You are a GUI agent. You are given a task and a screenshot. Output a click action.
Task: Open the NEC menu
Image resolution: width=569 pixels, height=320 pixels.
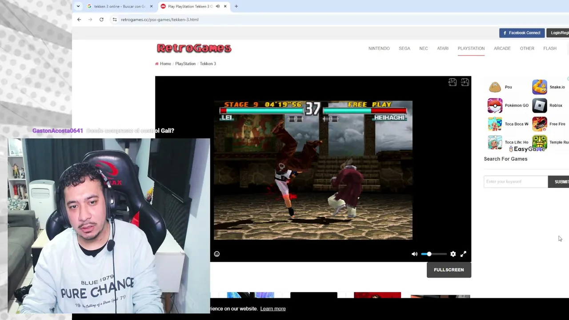click(x=424, y=48)
